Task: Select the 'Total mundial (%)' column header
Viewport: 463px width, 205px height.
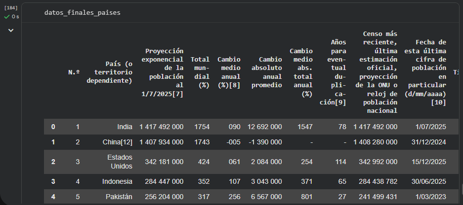Action: (x=200, y=72)
